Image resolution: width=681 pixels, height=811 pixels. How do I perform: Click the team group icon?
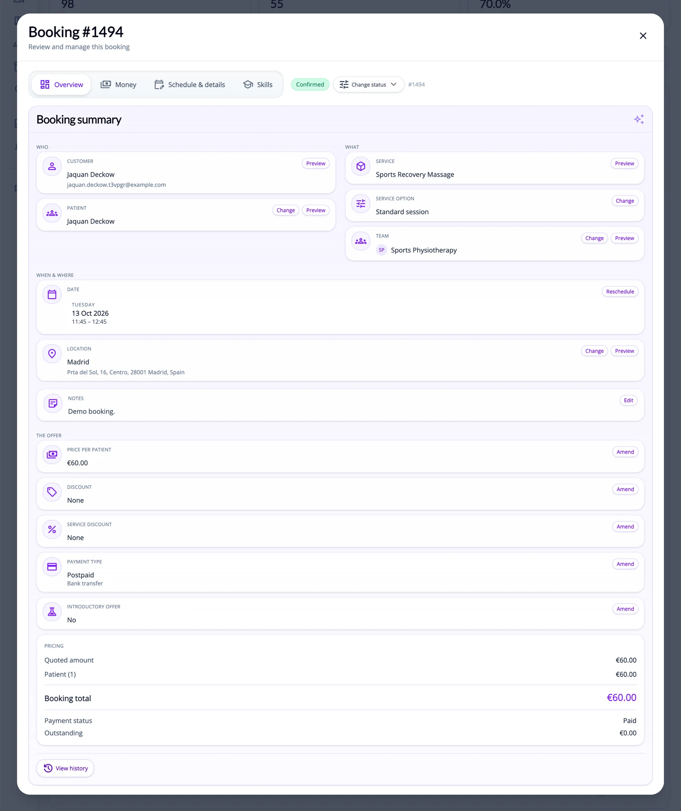pos(361,241)
